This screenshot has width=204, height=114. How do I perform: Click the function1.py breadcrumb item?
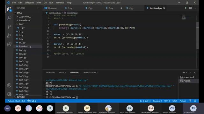coord(55,13)
